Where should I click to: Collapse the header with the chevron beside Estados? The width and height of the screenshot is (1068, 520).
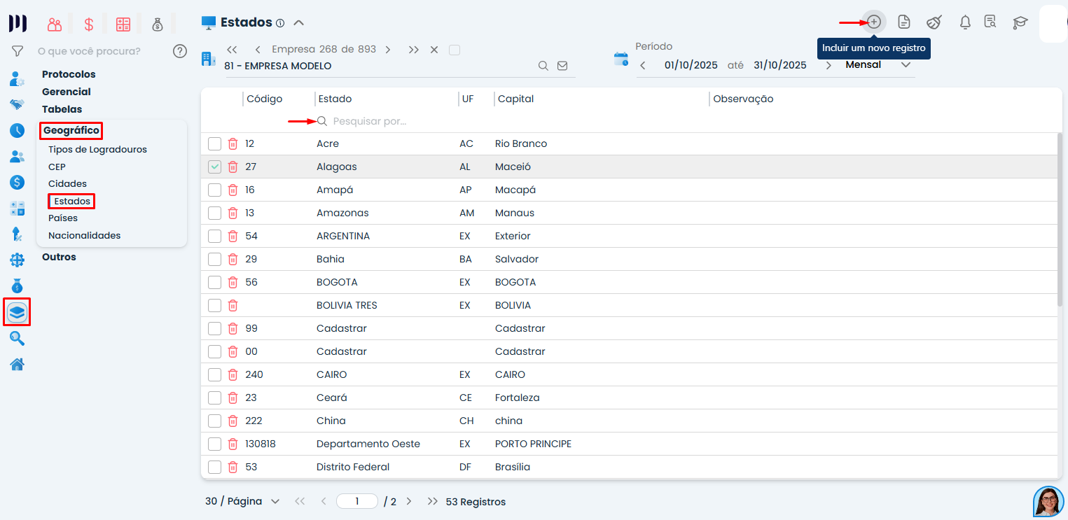298,22
